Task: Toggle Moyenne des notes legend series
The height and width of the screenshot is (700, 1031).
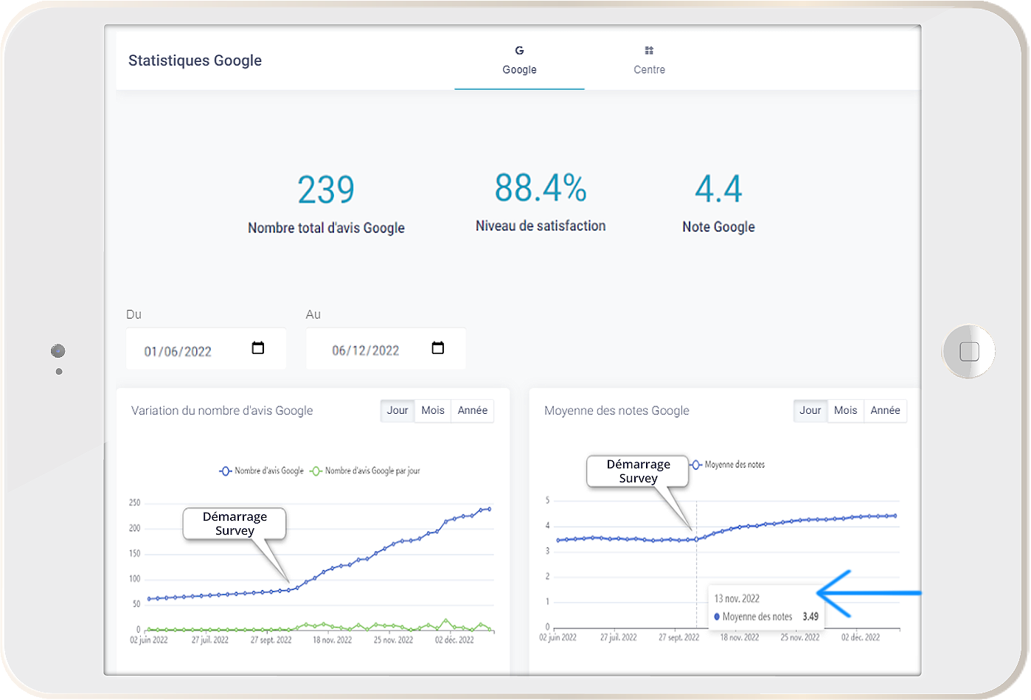Action: click(728, 465)
